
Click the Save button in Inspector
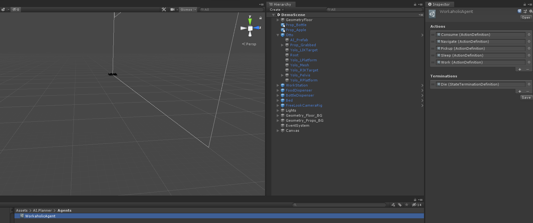pos(526,98)
